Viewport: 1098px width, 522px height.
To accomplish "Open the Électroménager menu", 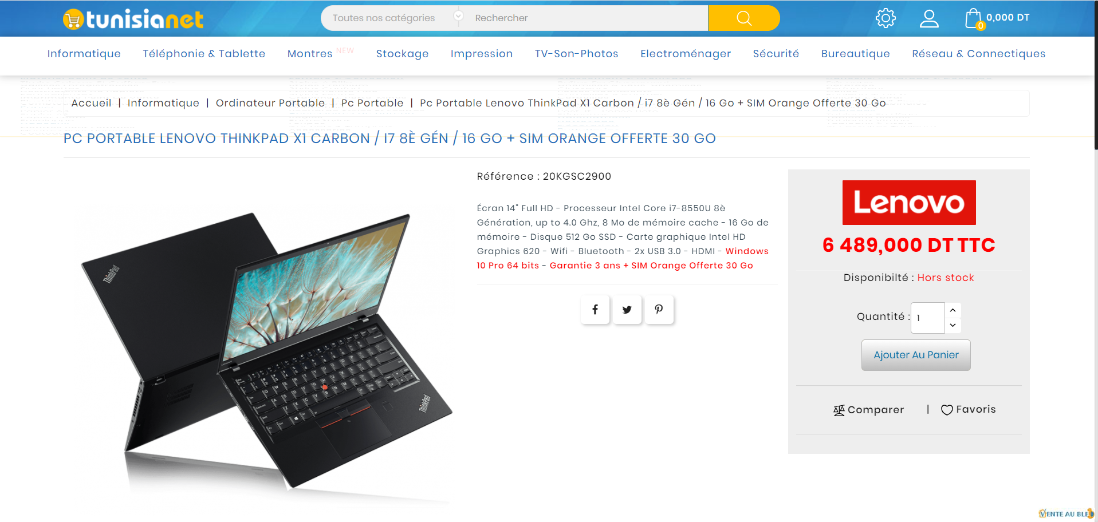I will pyautogui.click(x=686, y=54).
